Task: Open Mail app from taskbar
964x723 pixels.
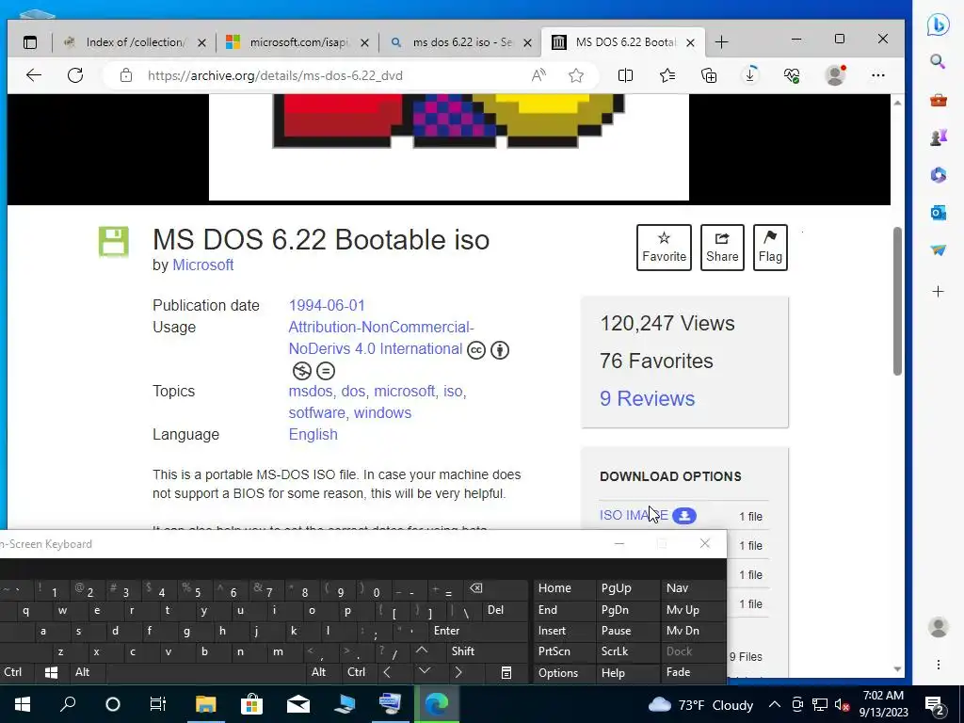Action: point(298,704)
